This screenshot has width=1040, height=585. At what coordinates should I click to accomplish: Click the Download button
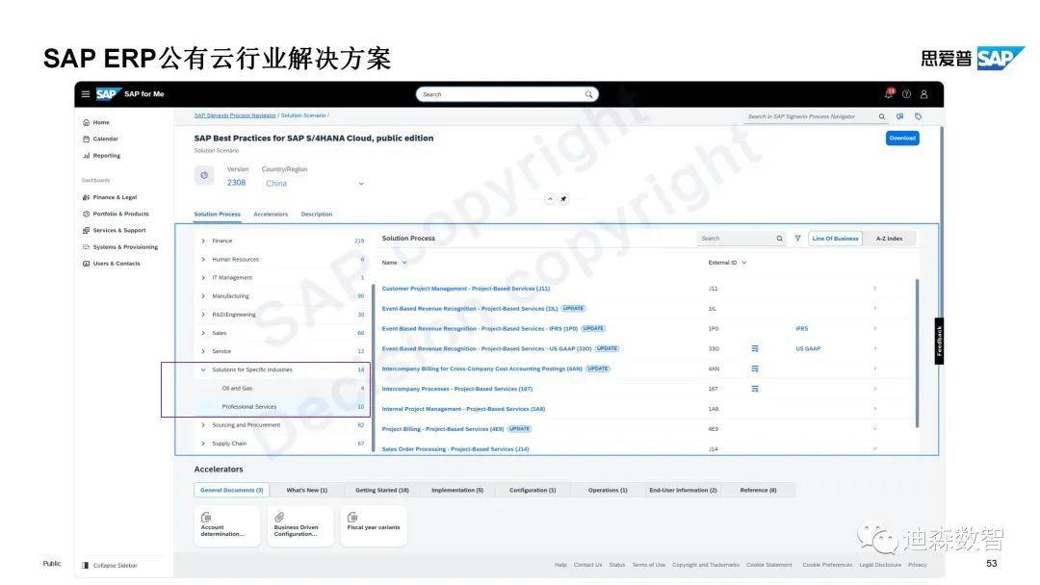902,137
